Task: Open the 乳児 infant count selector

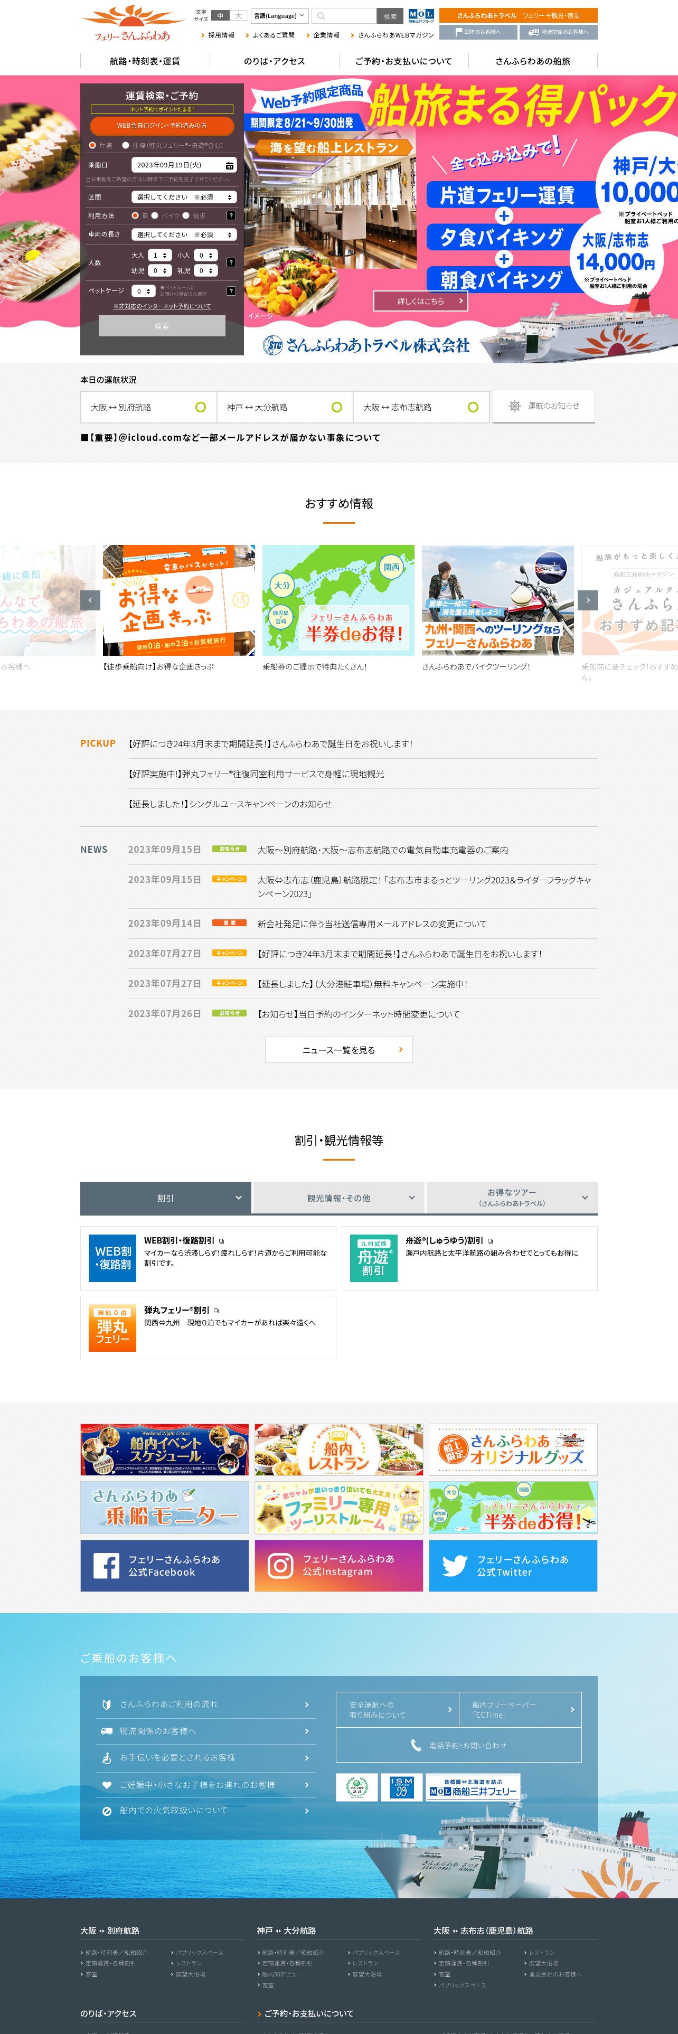Action: (205, 270)
